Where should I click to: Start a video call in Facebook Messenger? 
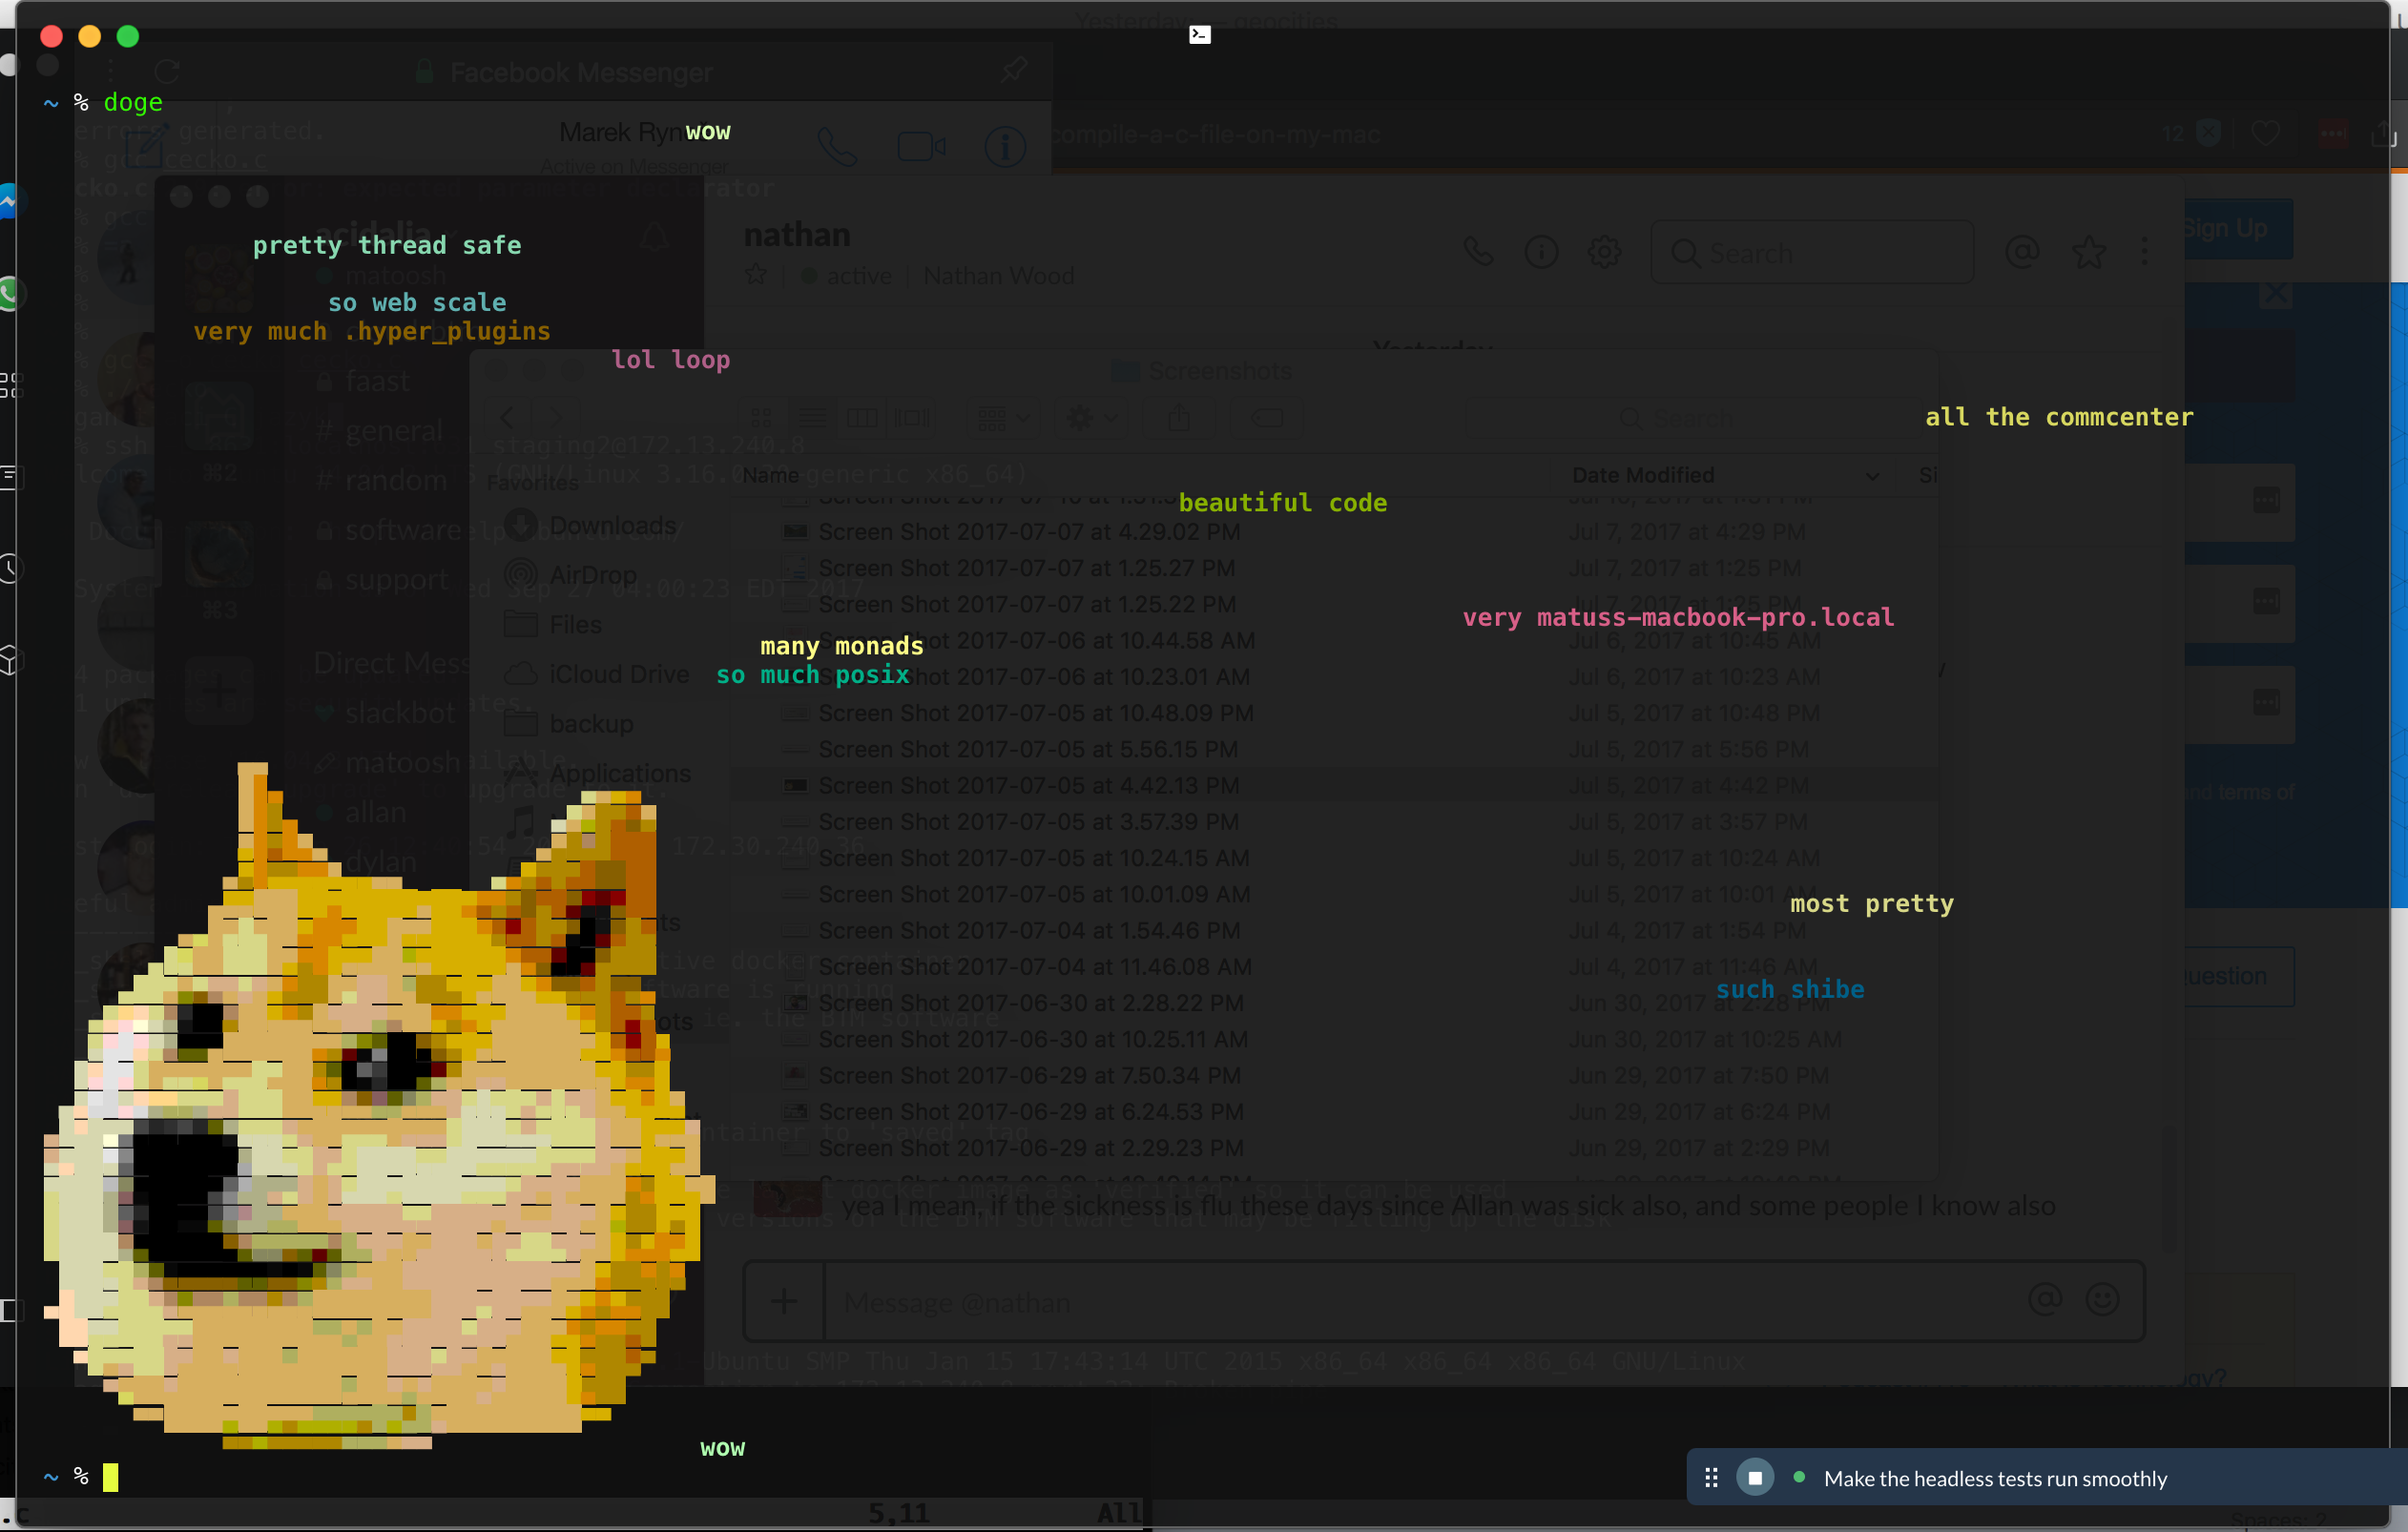tap(920, 145)
